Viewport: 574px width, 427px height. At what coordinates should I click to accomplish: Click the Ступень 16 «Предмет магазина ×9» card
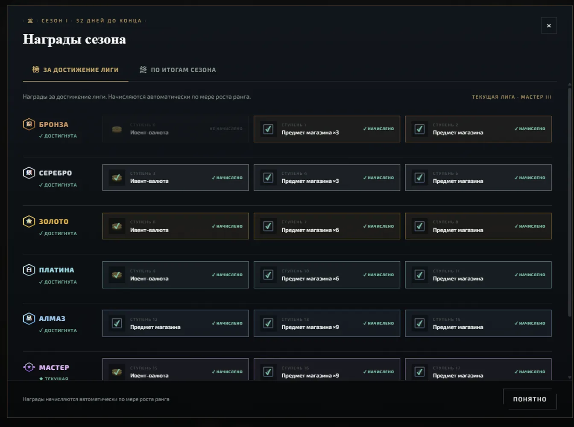coord(327,369)
